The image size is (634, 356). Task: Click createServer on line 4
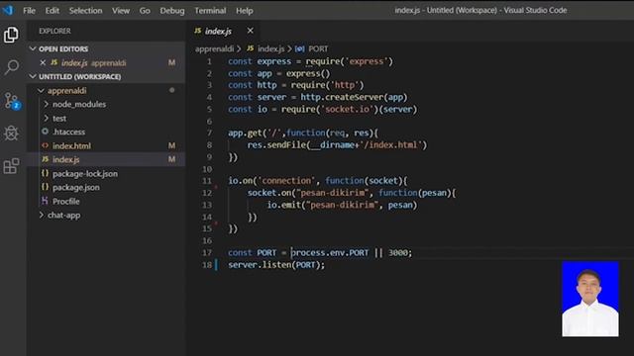354,97
